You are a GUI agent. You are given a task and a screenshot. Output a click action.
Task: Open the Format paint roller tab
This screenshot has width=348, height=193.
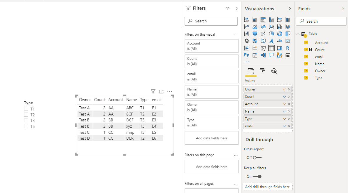[x=263, y=71]
